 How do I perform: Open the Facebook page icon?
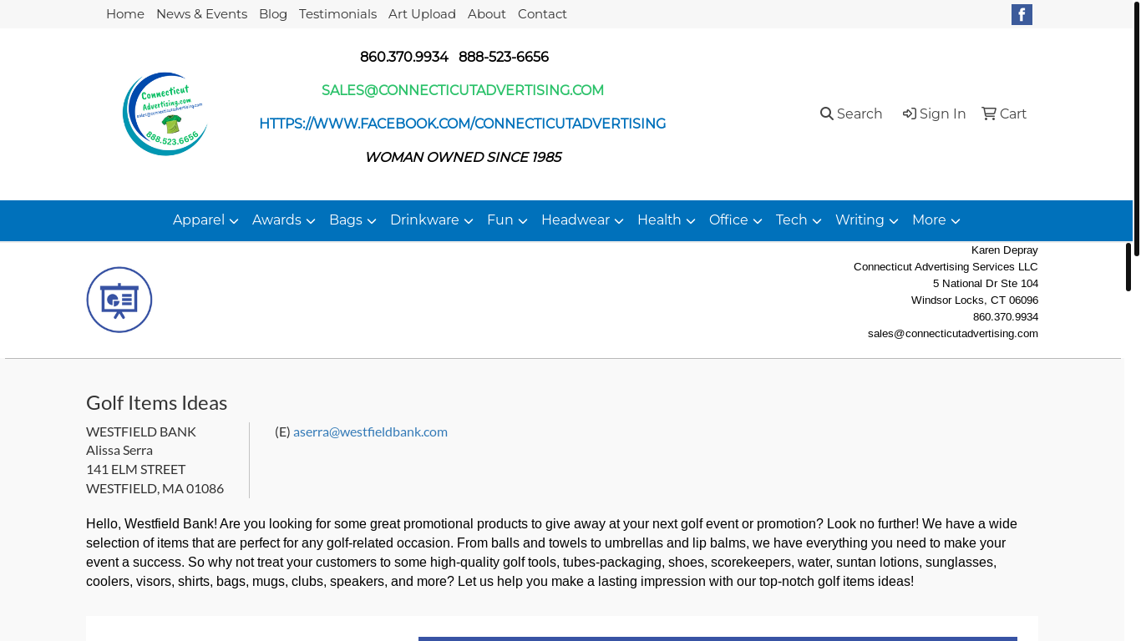(1022, 14)
